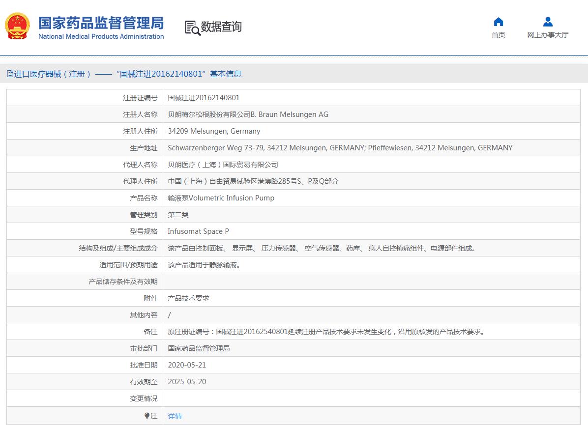Image resolution: width=588 pixels, height=425 pixels.
Task: Click the 代理人住所 row label
Action: [140, 181]
